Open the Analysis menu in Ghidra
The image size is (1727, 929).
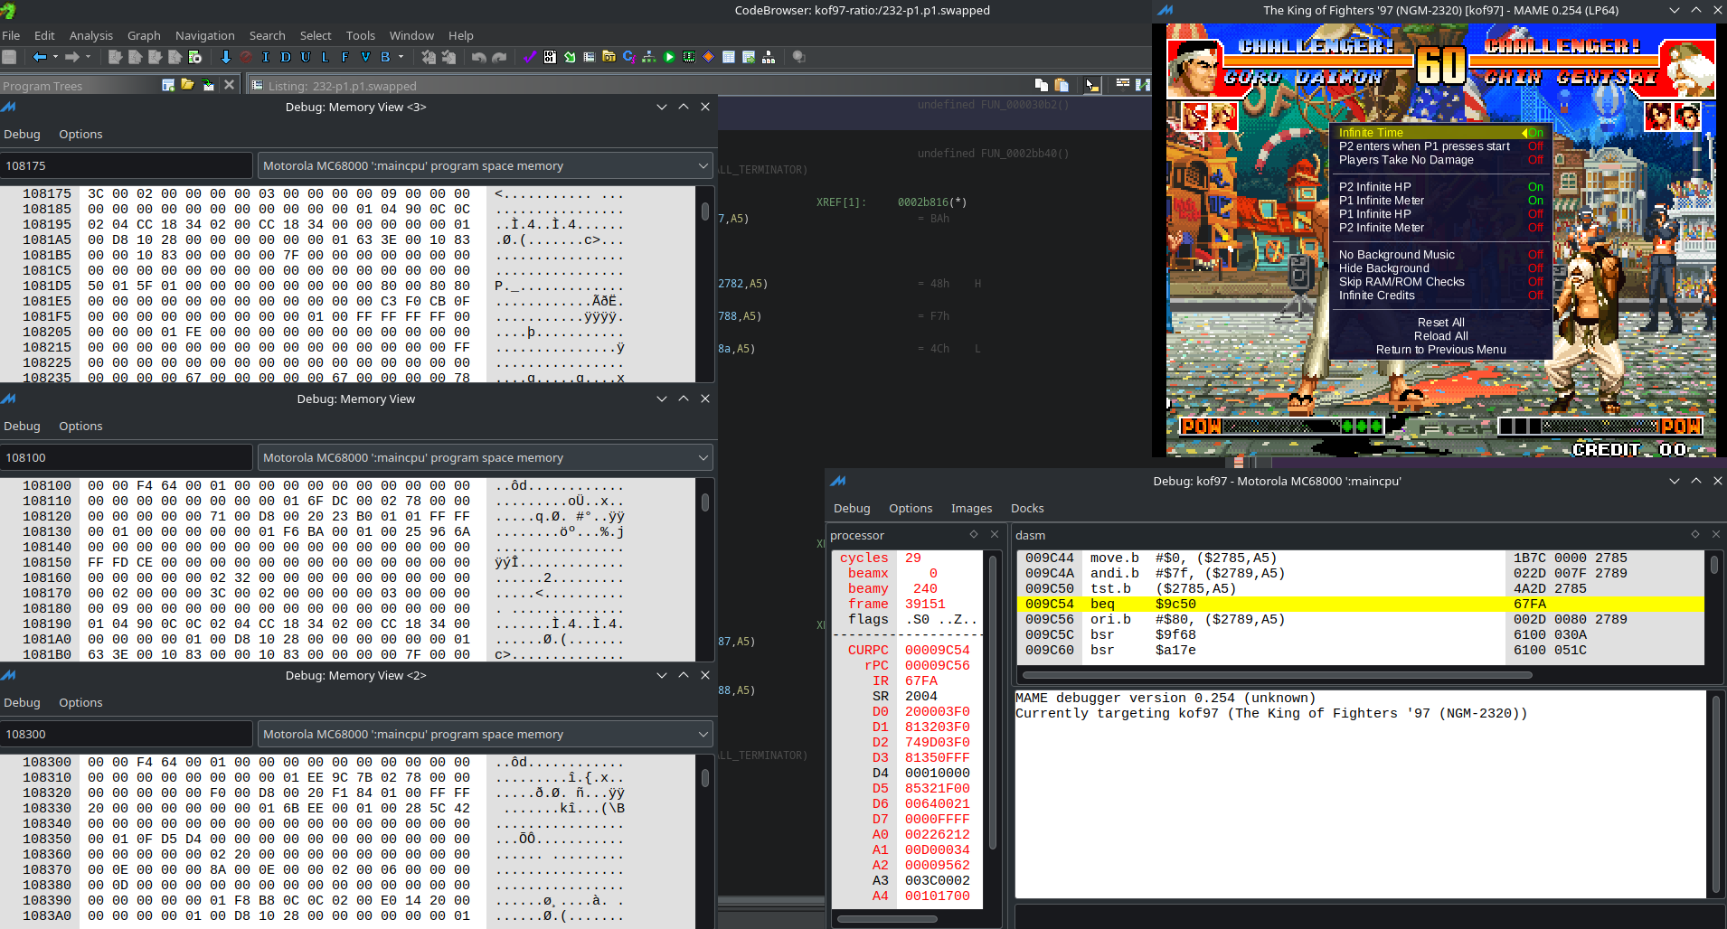click(x=91, y=35)
